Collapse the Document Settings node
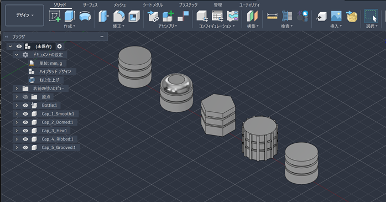Viewport: 386px width, 202px height. coord(17,55)
